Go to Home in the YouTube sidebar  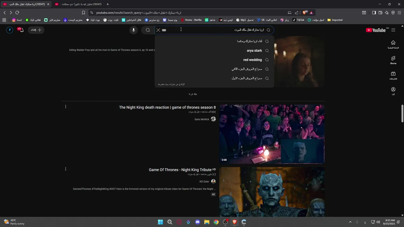(x=393, y=44)
